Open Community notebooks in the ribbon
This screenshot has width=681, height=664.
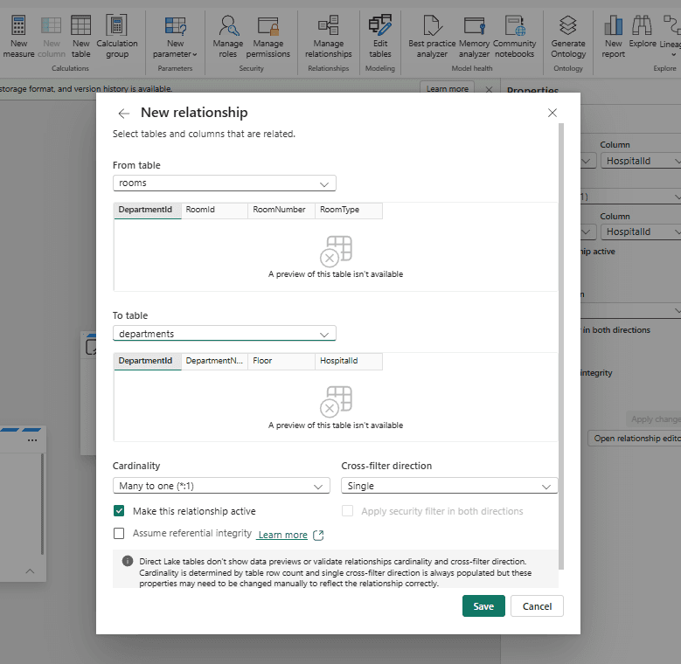(514, 37)
